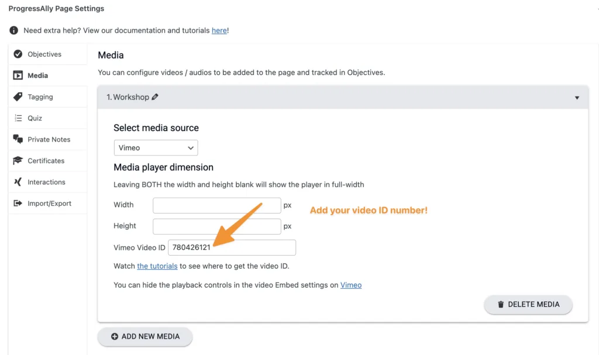The image size is (599, 355).
Task: Click the Interactions icon in sidebar
Action: [x=18, y=182]
